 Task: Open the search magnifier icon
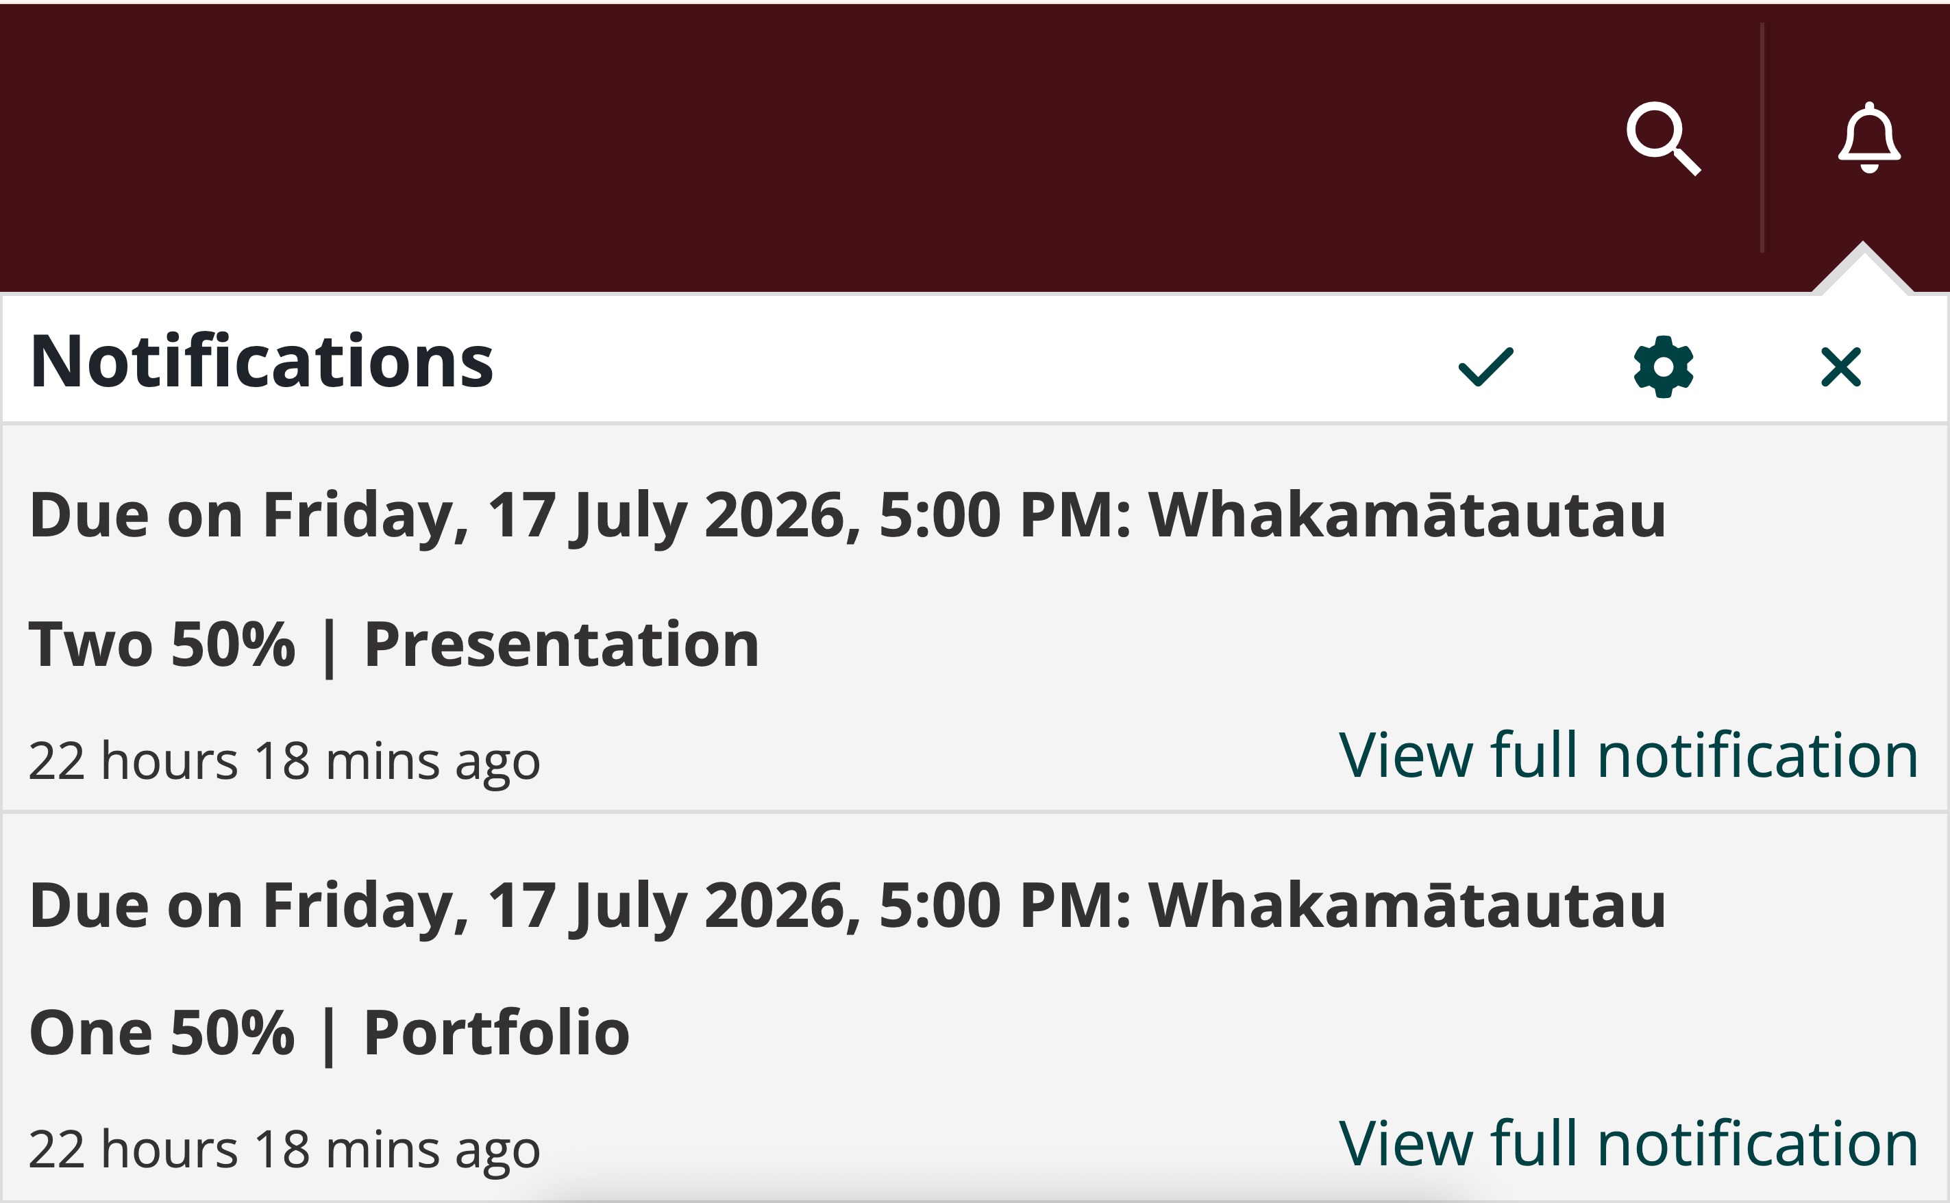1663,138
